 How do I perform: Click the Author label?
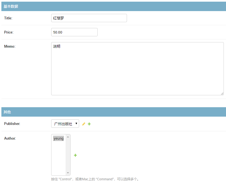(10, 138)
